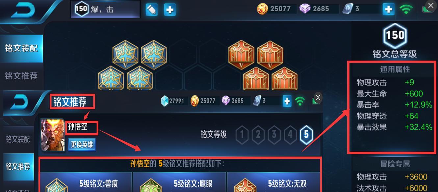The width and height of the screenshot is (438, 192).
Task: Select rune level 3 hexagon
Action: coord(274,134)
